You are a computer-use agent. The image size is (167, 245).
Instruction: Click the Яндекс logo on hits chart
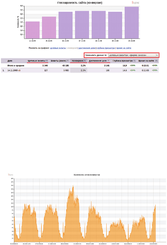pyautogui.click(x=10, y=175)
